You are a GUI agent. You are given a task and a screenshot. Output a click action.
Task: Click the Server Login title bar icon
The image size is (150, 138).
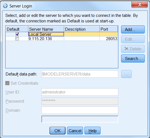[x=5, y=6]
